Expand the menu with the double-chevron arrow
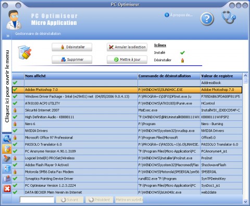The width and height of the screenshot is (250, 206). pyautogui.click(x=8, y=36)
